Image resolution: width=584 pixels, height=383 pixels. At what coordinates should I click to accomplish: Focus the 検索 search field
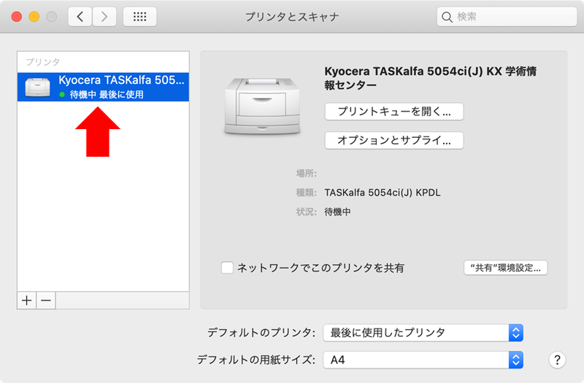[x=507, y=17]
